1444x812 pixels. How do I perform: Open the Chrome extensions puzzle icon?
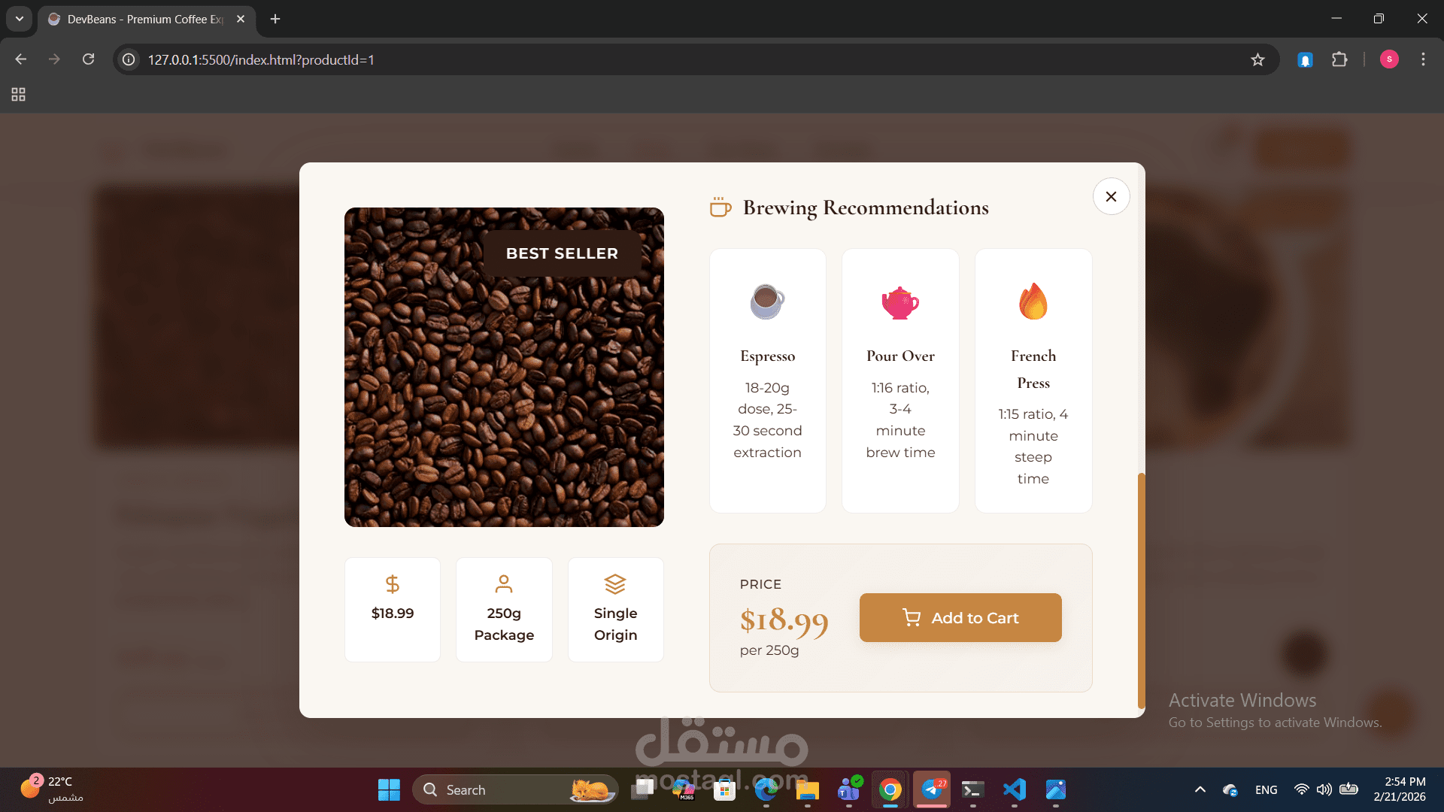point(1339,59)
